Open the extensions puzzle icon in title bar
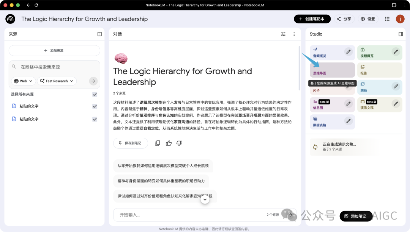This screenshot has height=232, width=410. [x=394, y=5]
